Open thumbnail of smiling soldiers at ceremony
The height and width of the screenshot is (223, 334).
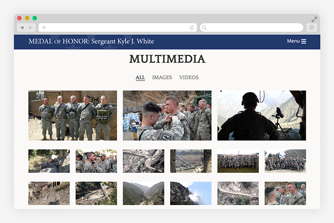tap(285, 193)
